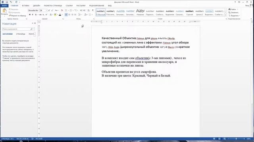Open font group dialog launcher

coord(63,19)
